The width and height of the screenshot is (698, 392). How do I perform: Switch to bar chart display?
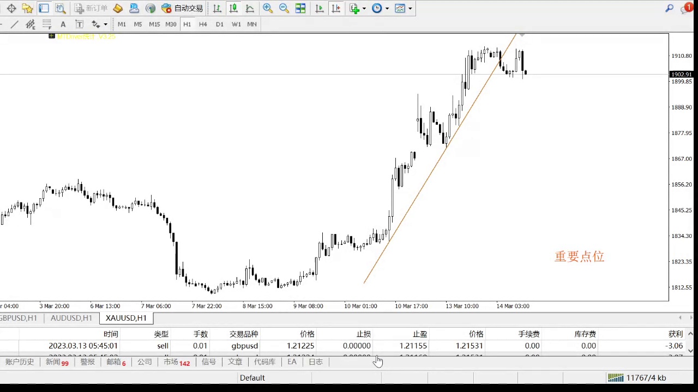[217, 8]
